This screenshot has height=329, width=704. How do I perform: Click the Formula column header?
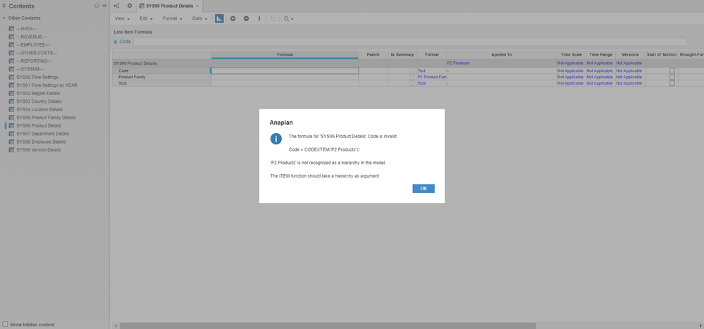(x=285, y=54)
